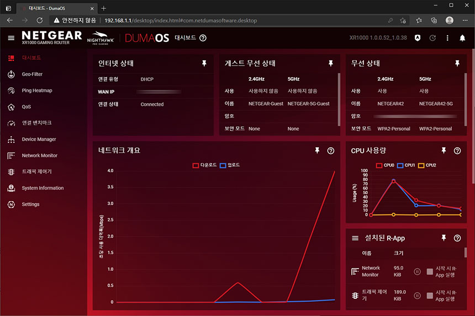The height and width of the screenshot is (316, 475).
Task: Pause the 트래픽 제어기 R-App
Action: tap(417, 296)
